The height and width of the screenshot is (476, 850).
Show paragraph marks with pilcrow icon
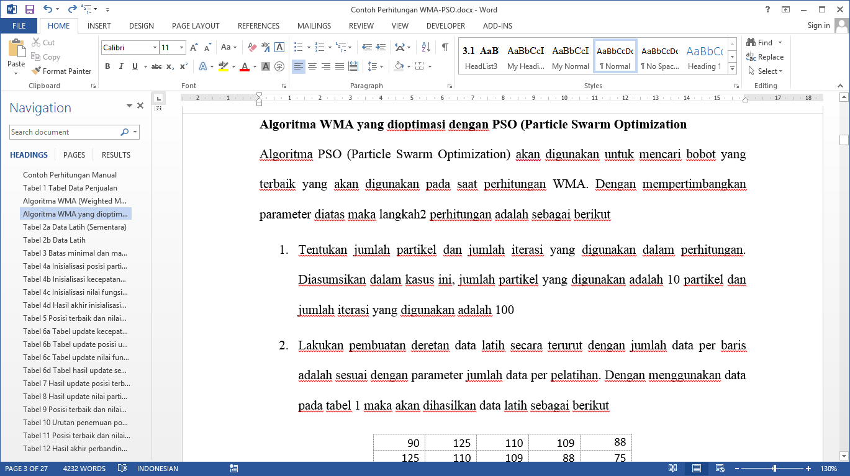click(x=445, y=47)
